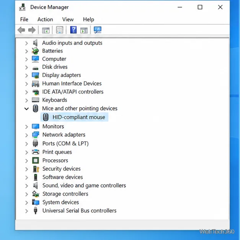Click the Forward arrow toolbar icon
240x240 pixels.
click(x=32, y=30)
